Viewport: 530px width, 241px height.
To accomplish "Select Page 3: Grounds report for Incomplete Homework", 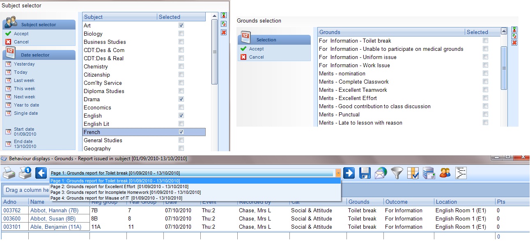I will [195, 192].
